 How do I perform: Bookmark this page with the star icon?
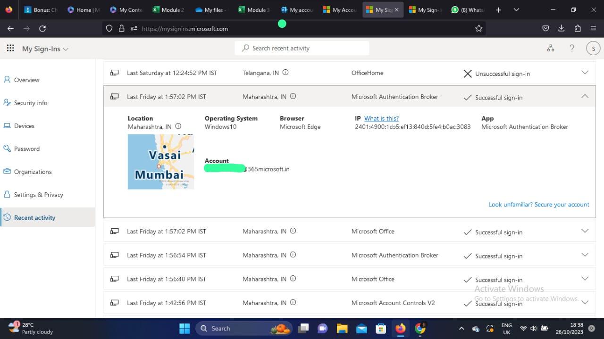[478, 28]
